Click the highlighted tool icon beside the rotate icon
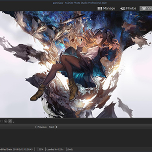Screen dimensions: 152x152 [10, 121]
